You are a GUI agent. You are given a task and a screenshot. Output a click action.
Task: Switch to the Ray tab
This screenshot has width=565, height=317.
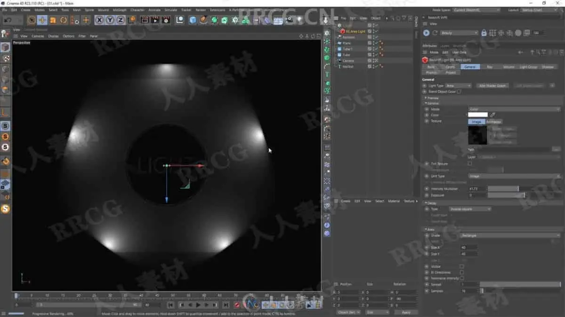(490, 67)
